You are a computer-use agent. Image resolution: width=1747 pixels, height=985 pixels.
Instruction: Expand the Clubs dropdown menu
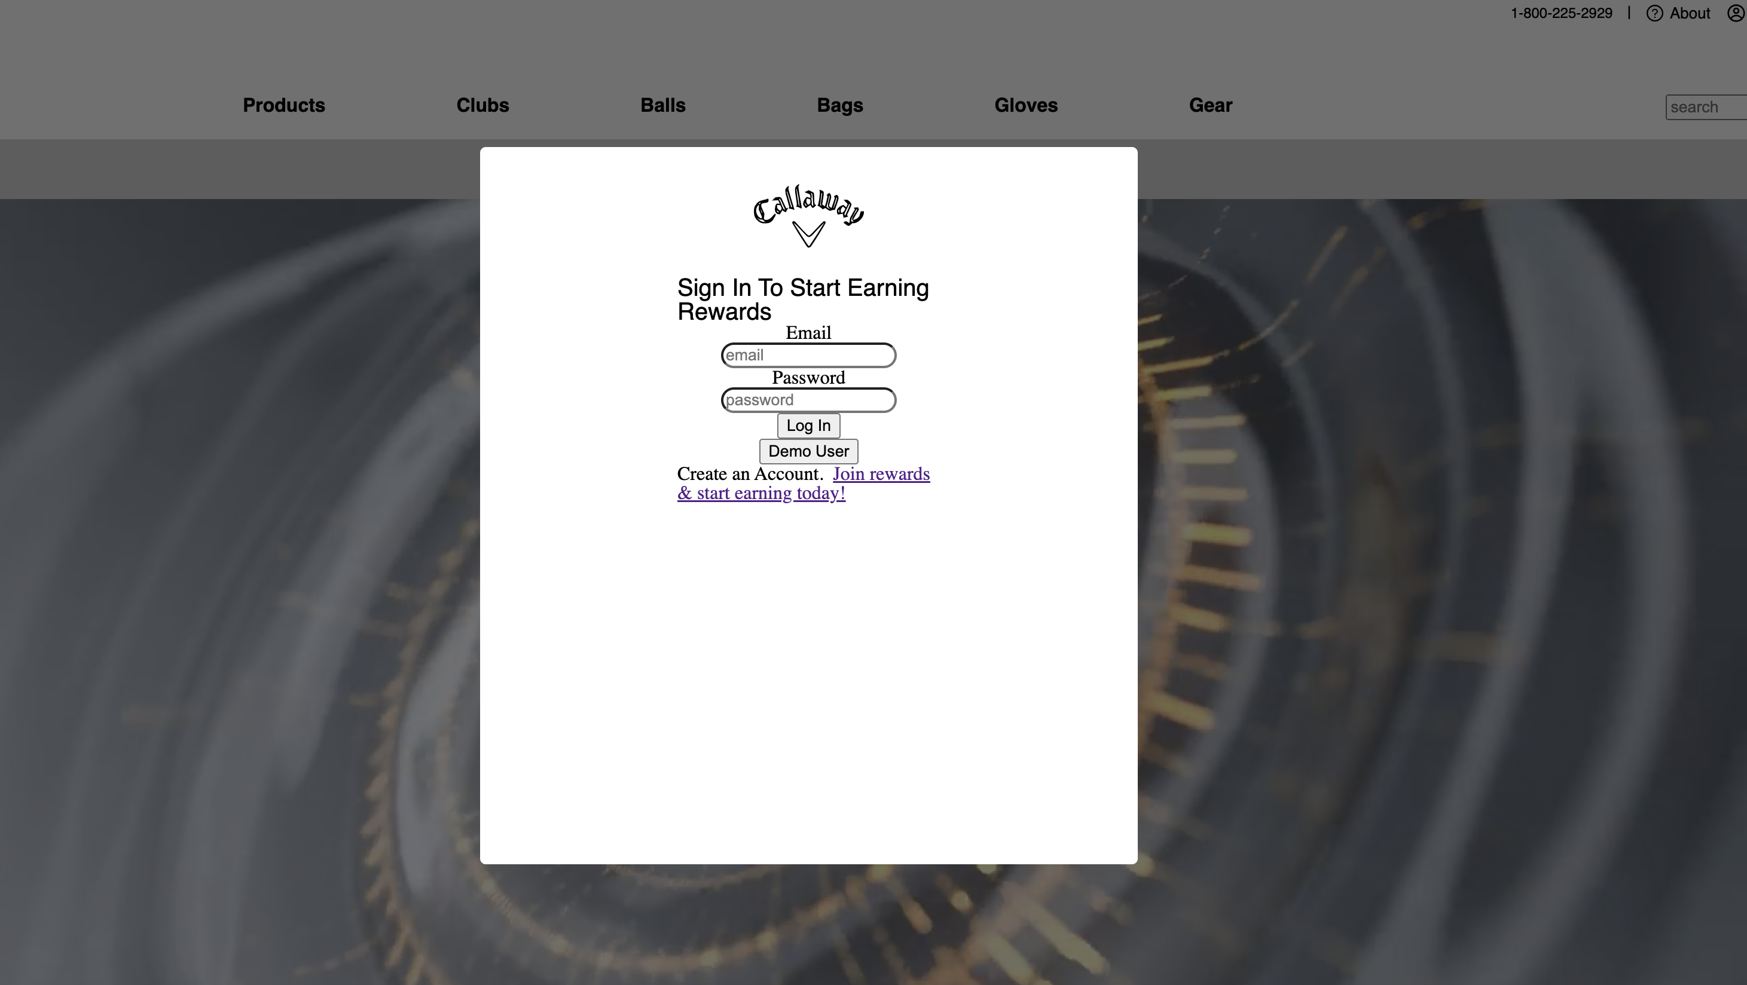(x=482, y=106)
